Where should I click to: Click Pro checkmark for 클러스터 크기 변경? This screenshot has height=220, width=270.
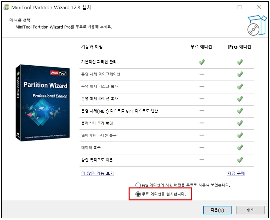pyautogui.click(x=240, y=123)
